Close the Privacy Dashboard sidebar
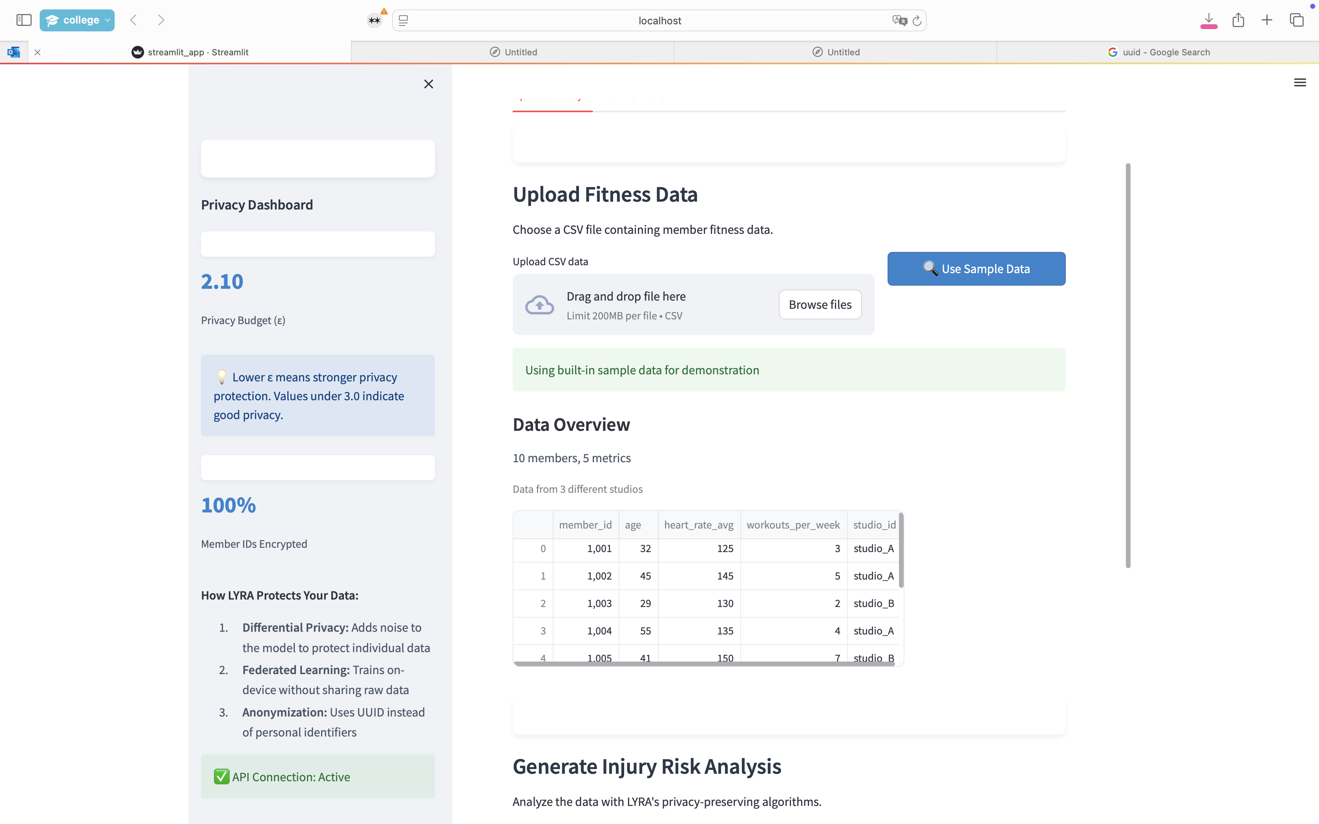The image size is (1319, 824). [428, 84]
